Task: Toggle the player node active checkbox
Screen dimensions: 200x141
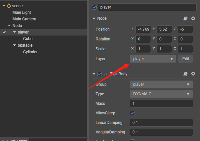Action: [94, 7]
